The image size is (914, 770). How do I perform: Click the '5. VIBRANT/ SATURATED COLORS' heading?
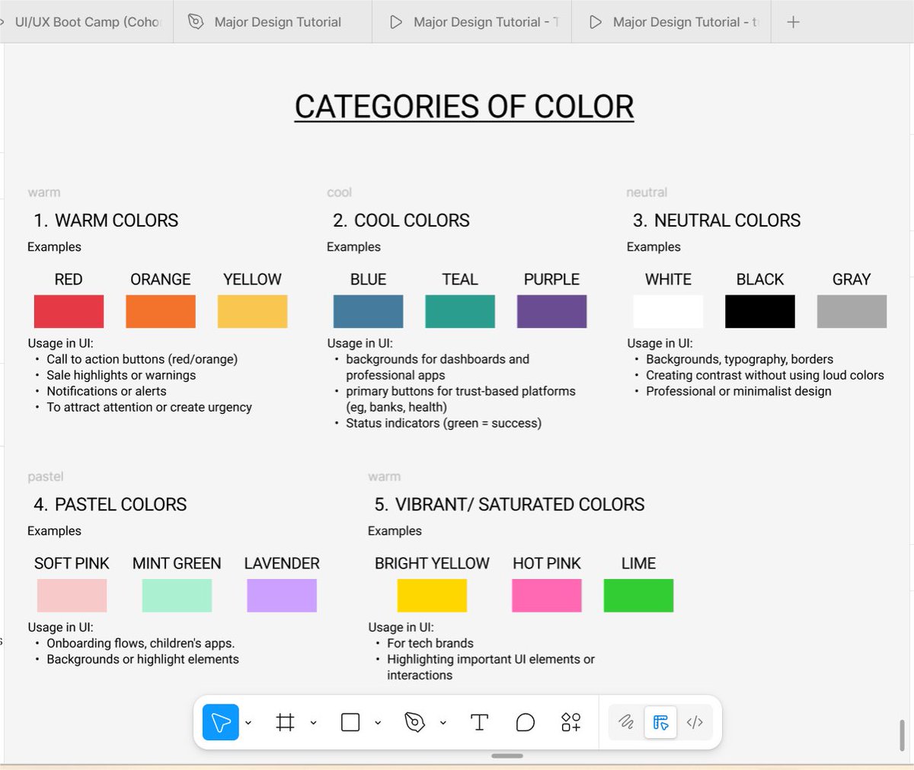click(510, 504)
